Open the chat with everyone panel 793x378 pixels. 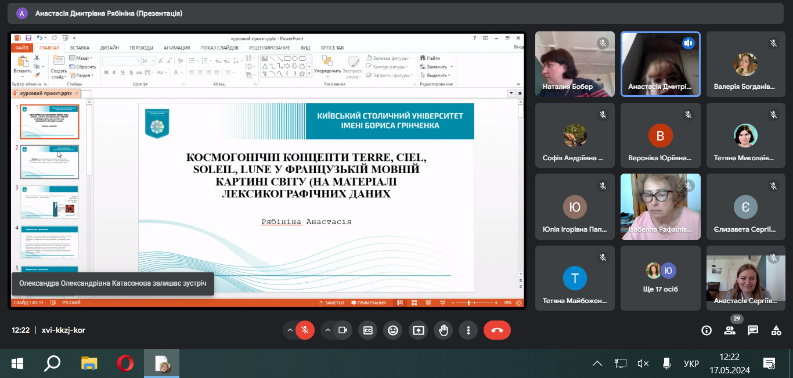753,330
